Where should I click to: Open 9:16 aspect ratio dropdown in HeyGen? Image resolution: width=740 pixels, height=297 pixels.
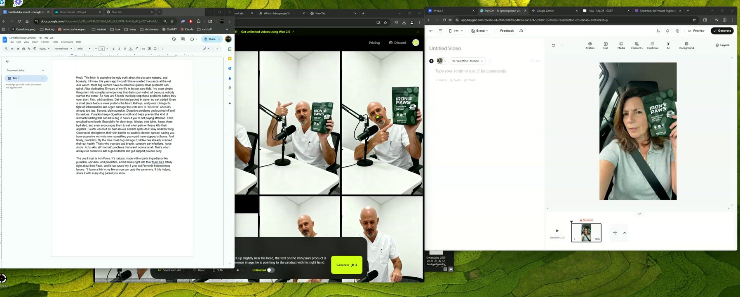pyautogui.click(x=456, y=31)
